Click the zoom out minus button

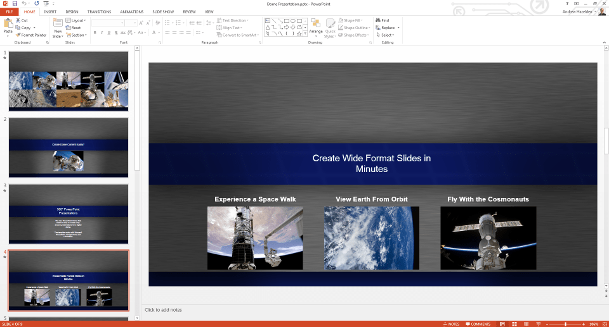coord(547,324)
